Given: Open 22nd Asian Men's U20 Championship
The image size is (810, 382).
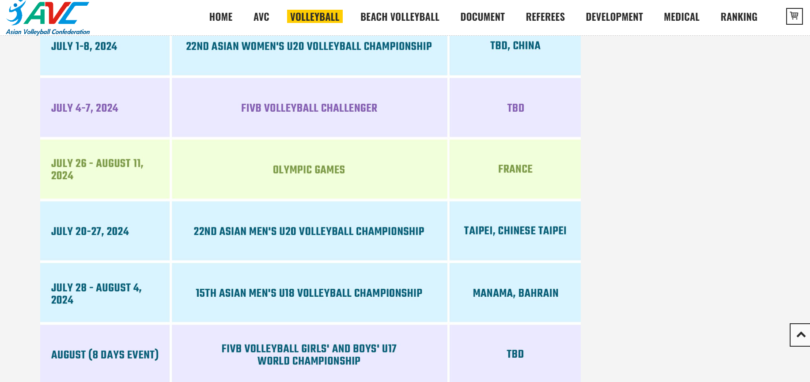Looking at the screenshot, I should [309, 231].
